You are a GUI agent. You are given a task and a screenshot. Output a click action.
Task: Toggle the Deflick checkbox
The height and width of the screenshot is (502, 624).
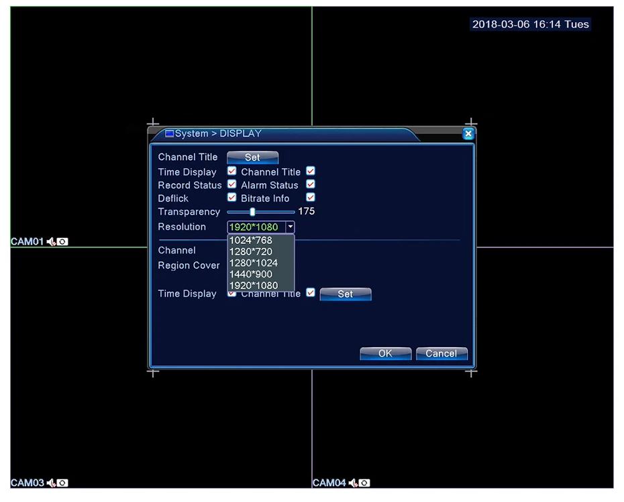pyautogui.click(x=231, y=197)
